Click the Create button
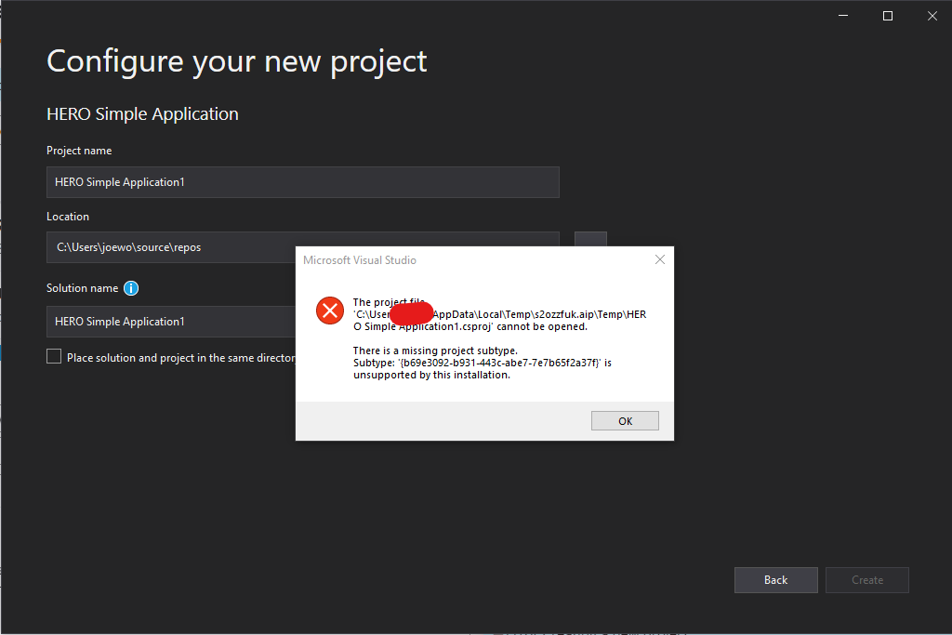This screenshot has height=635, width=952. [x=867, y=580]
